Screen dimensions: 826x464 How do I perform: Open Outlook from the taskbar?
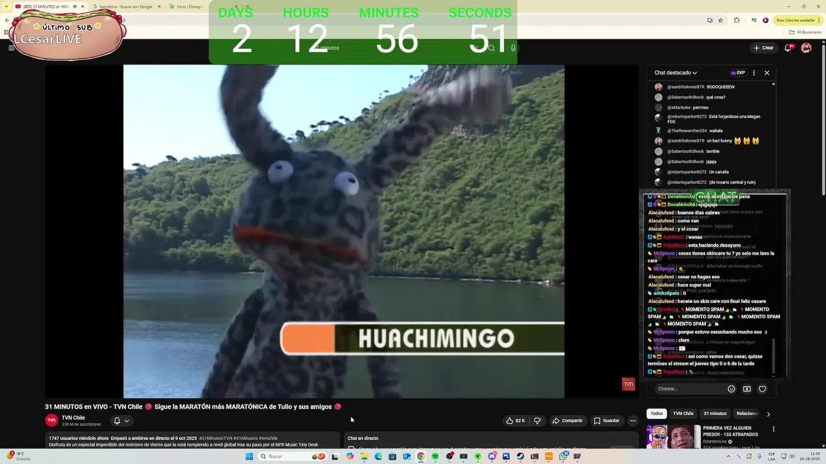(x=407, y=456)
